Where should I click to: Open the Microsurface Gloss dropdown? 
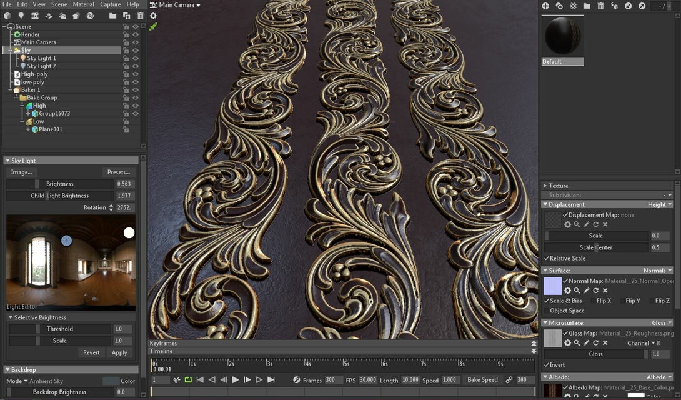[662, 322]
